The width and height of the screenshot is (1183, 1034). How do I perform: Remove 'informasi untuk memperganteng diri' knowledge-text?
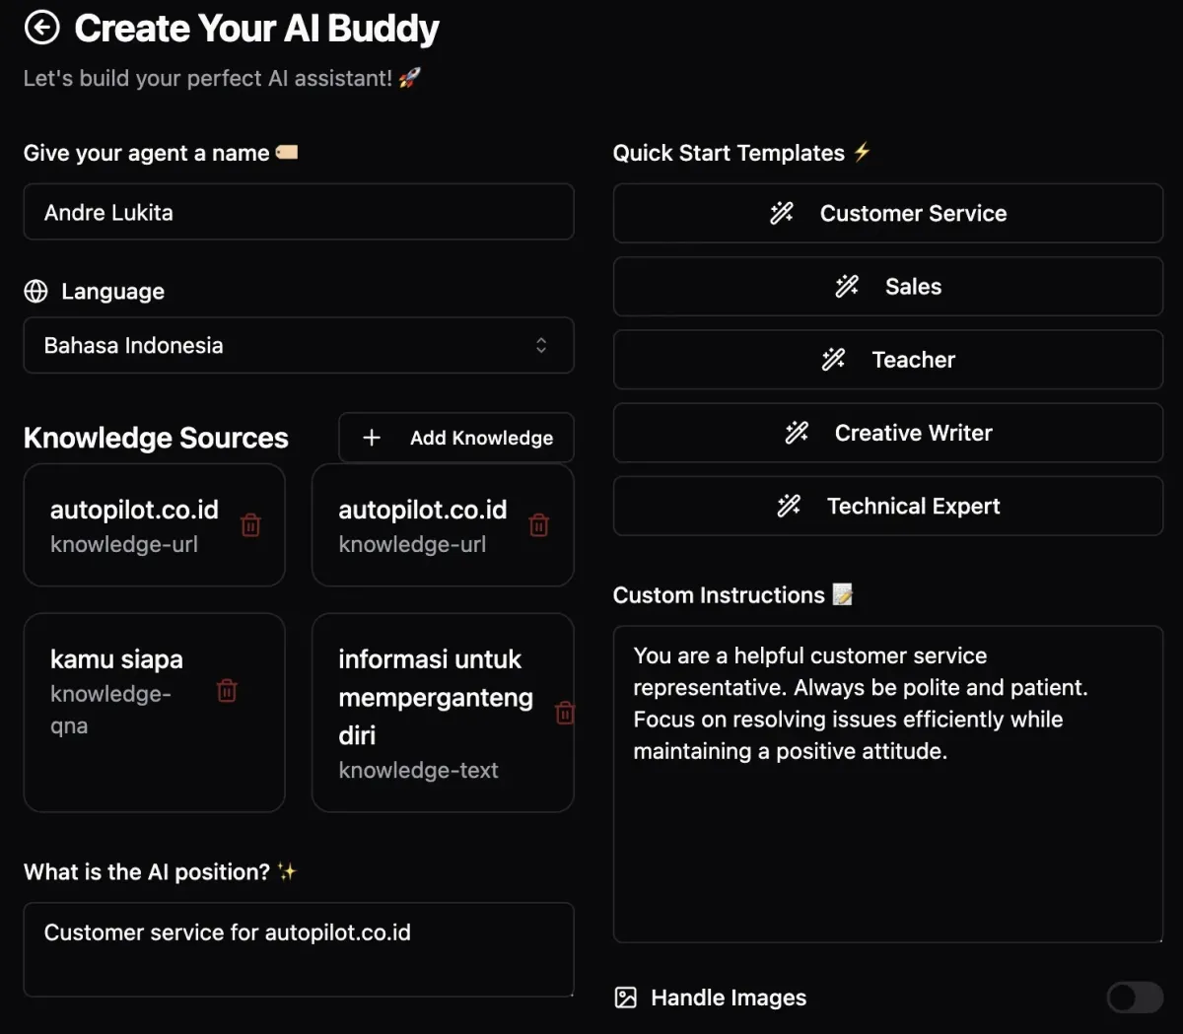tap(565, 713)
